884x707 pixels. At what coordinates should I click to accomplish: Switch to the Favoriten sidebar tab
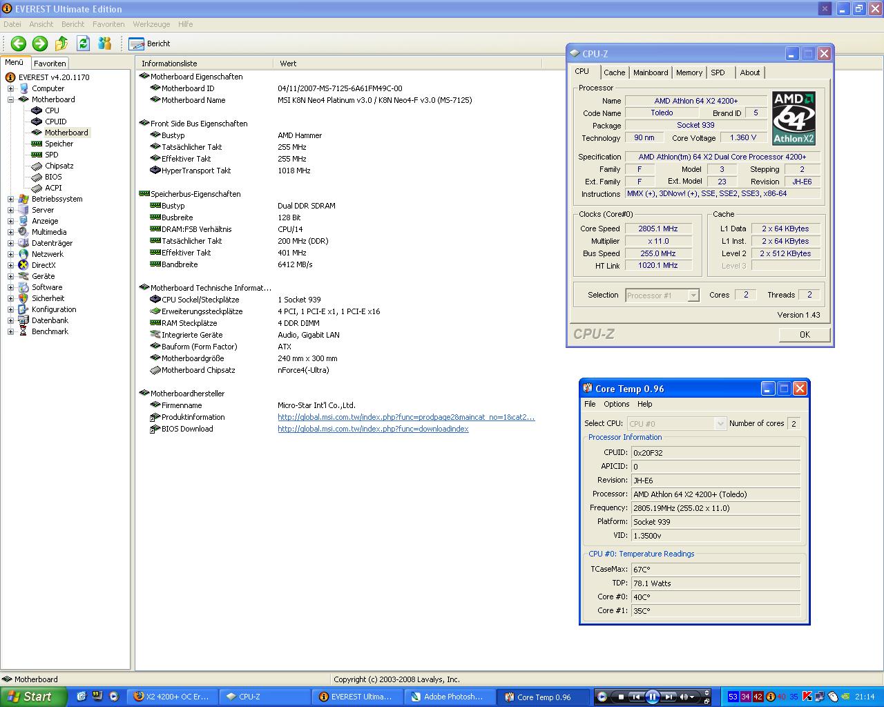point(50,63)
